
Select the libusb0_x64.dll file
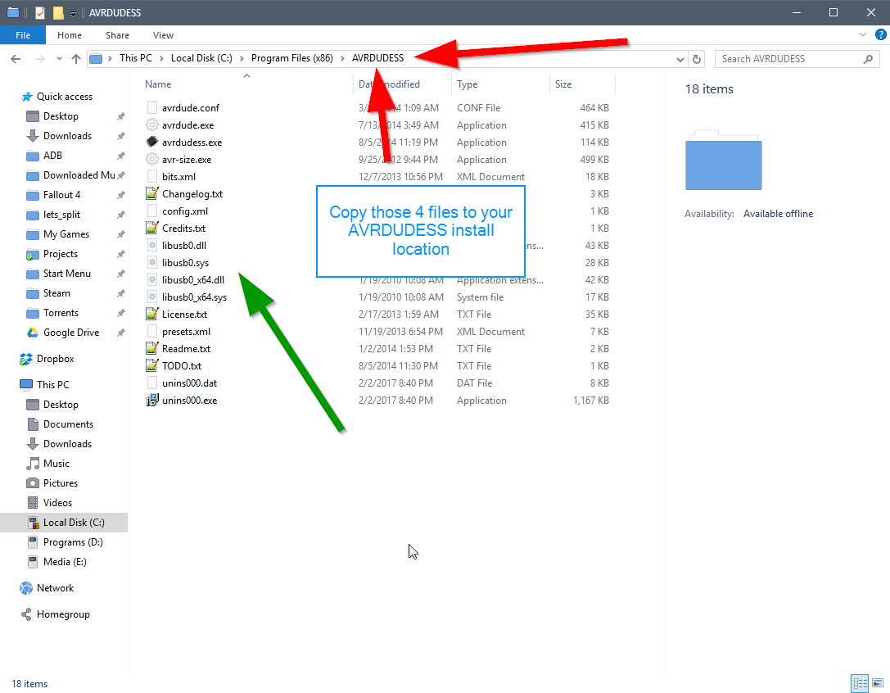[193, 280]
